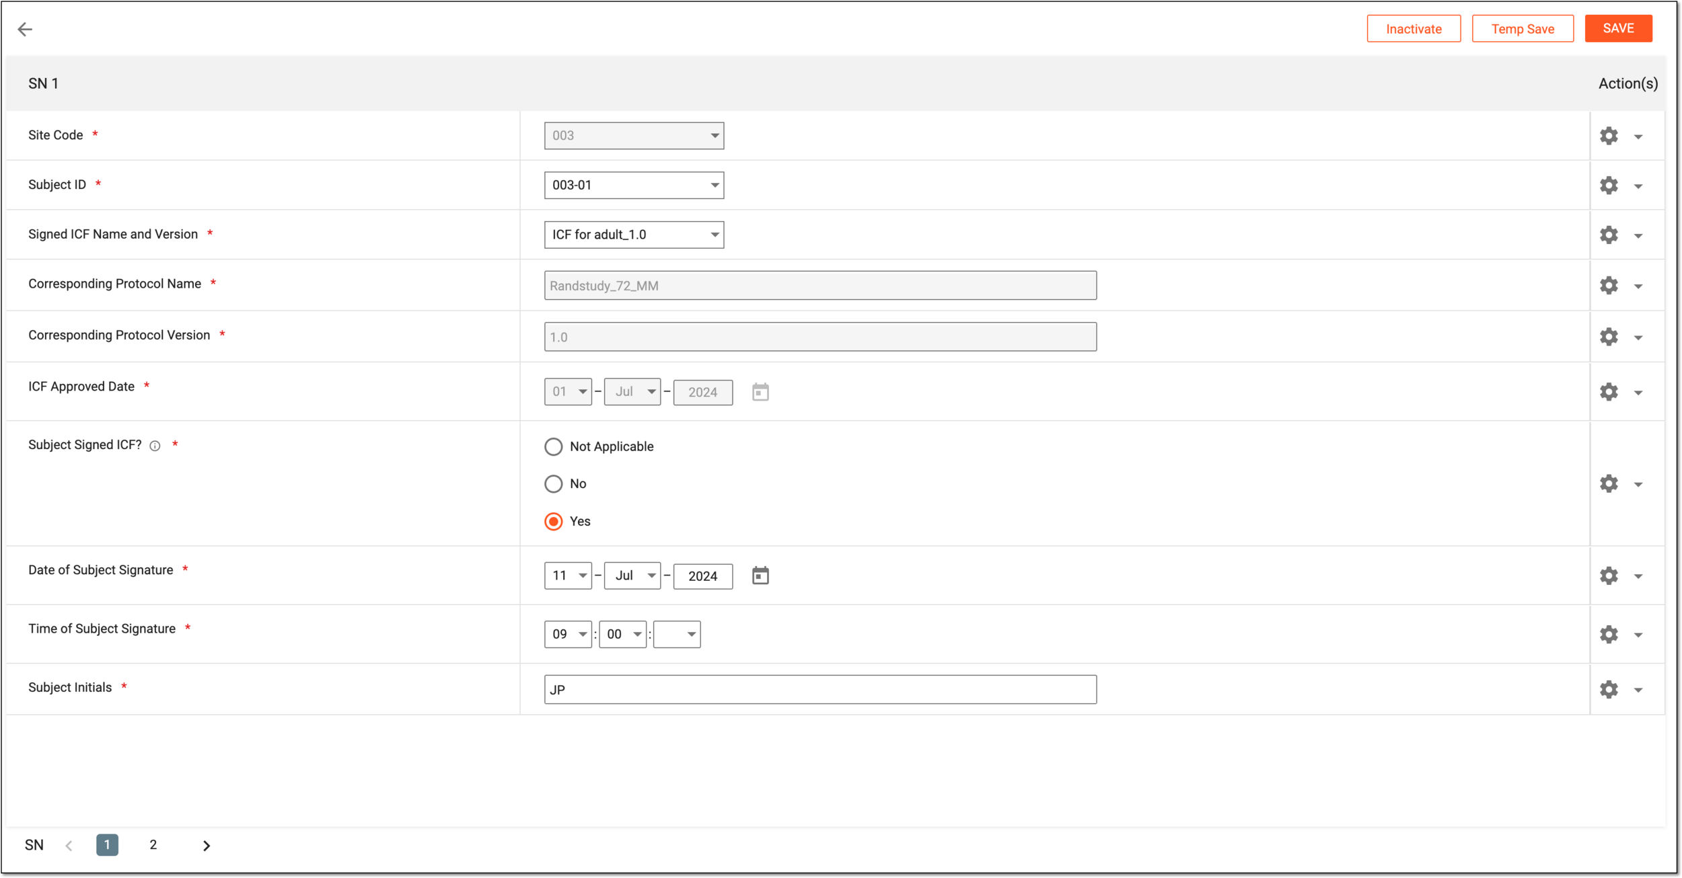Image resolution: width=1682 pixels, height=878 pixels.
Task: Open gear settings for Subject Signed ICF row
Action: coord(1609,483)
